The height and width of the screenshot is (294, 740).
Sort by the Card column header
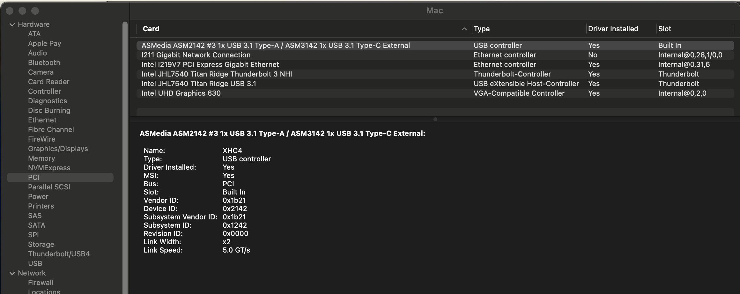(x=151, y=29)
